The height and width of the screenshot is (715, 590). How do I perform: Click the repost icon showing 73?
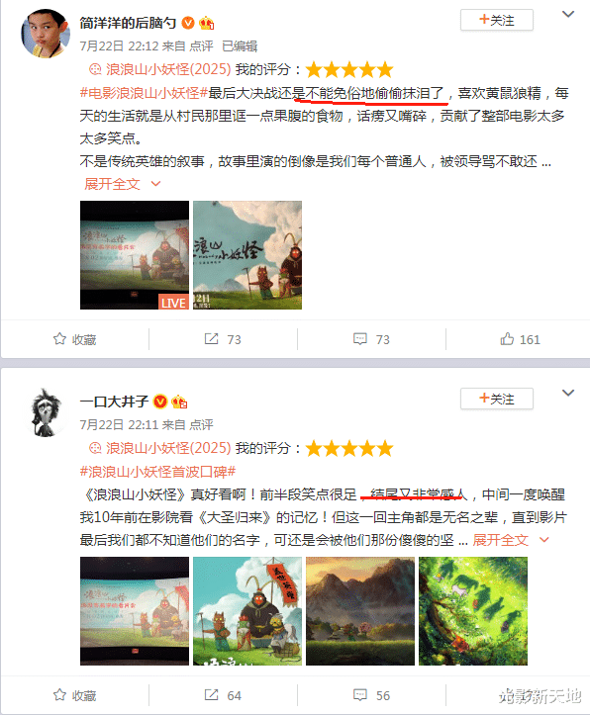tap(211, 339)
